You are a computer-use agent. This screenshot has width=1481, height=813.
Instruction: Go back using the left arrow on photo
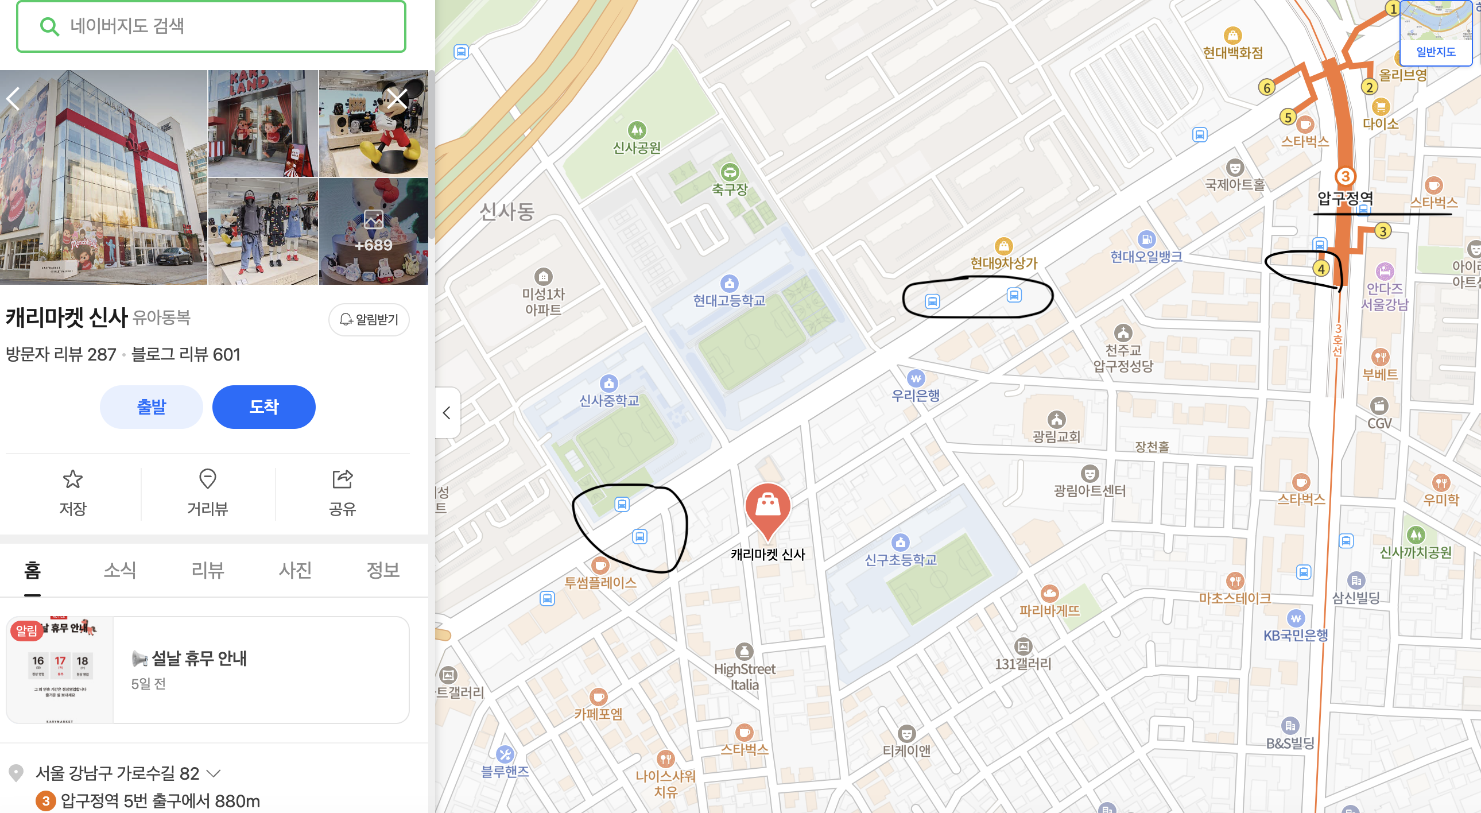14,99
